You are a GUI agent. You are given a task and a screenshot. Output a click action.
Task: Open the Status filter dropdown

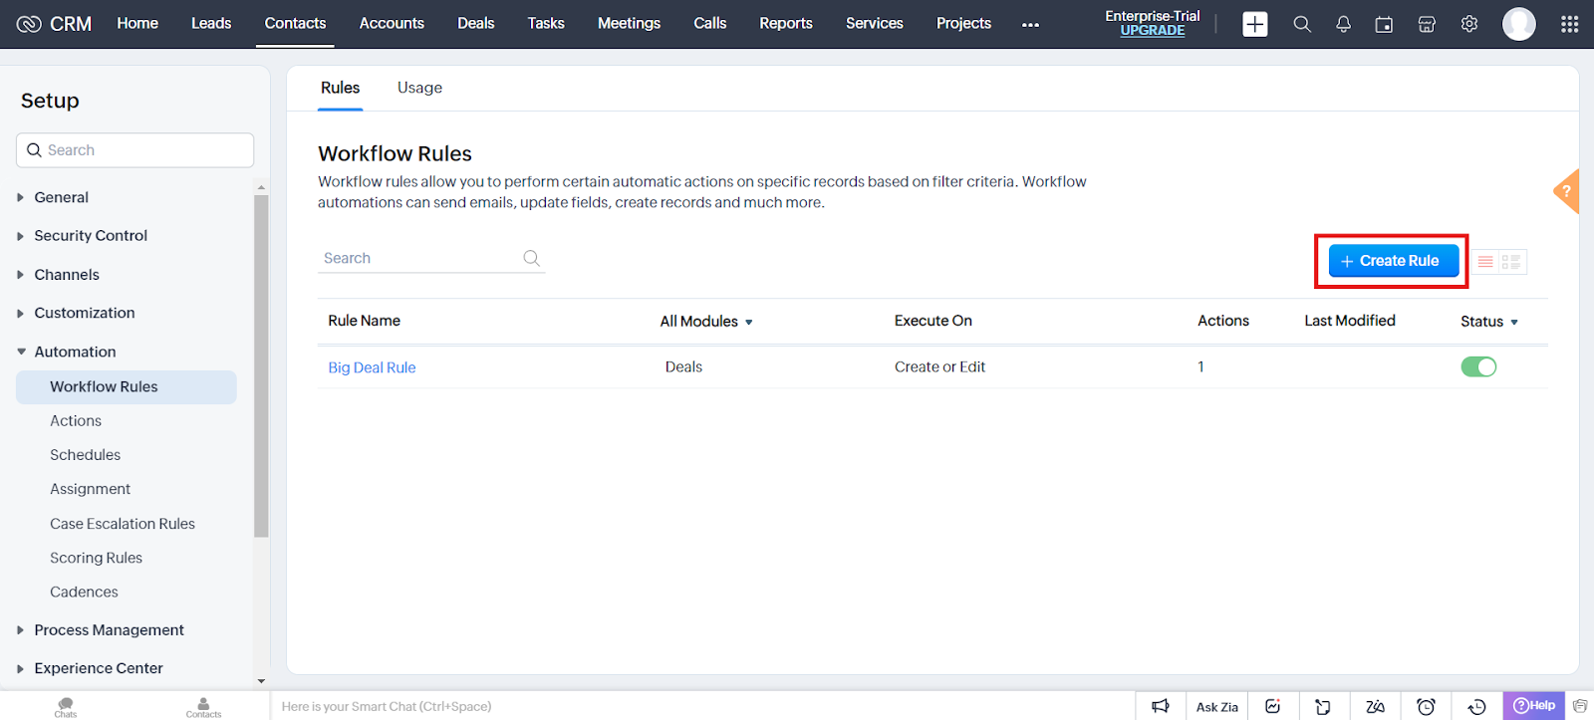1489,321
